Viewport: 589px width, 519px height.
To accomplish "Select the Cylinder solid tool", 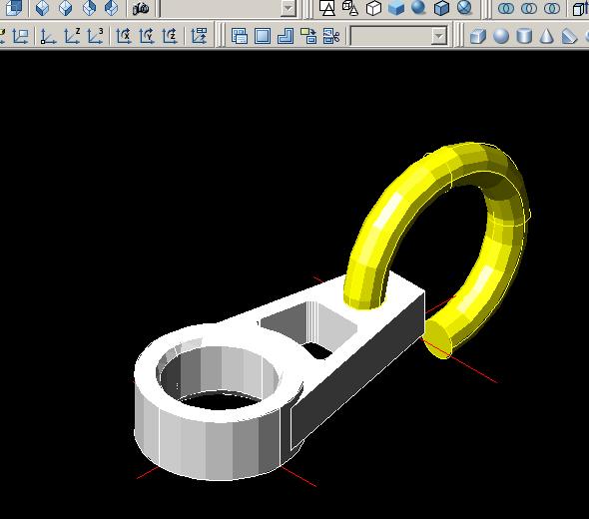I will coord(524,36).
